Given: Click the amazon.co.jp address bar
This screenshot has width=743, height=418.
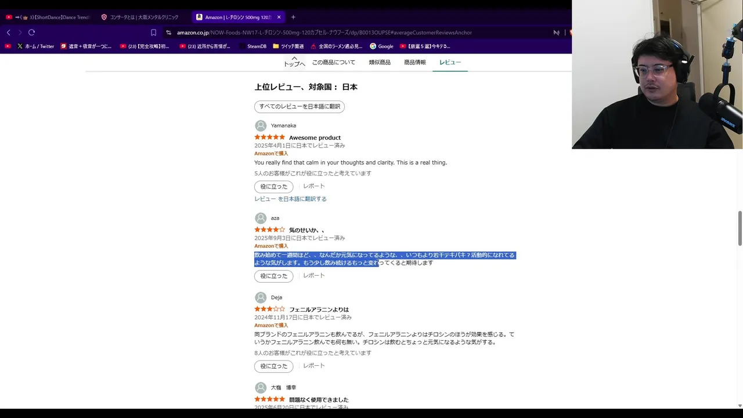Looking at the screenshot, I should click(x=324, y=33).
